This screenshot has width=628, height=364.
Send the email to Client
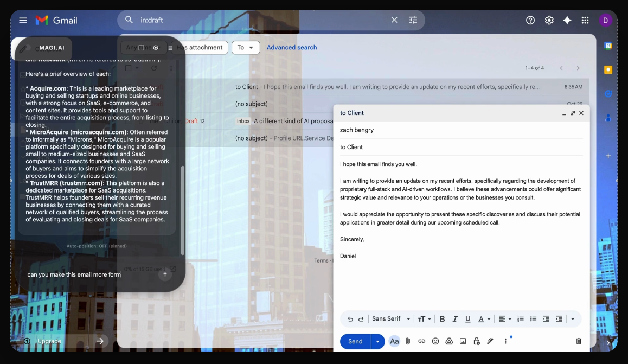[355, 341]
